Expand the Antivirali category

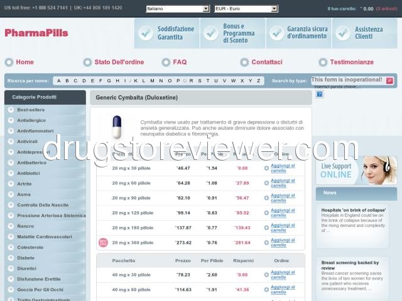click(x=27, y=142)
